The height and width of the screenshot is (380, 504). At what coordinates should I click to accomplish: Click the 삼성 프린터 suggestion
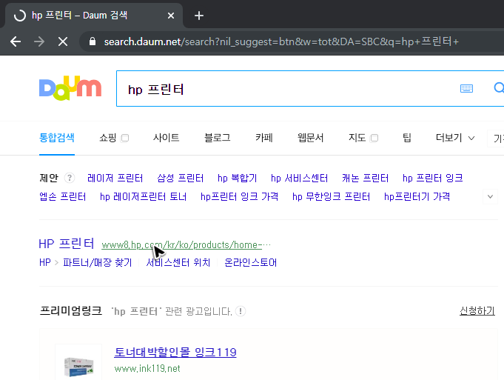[x=181, y=178]
